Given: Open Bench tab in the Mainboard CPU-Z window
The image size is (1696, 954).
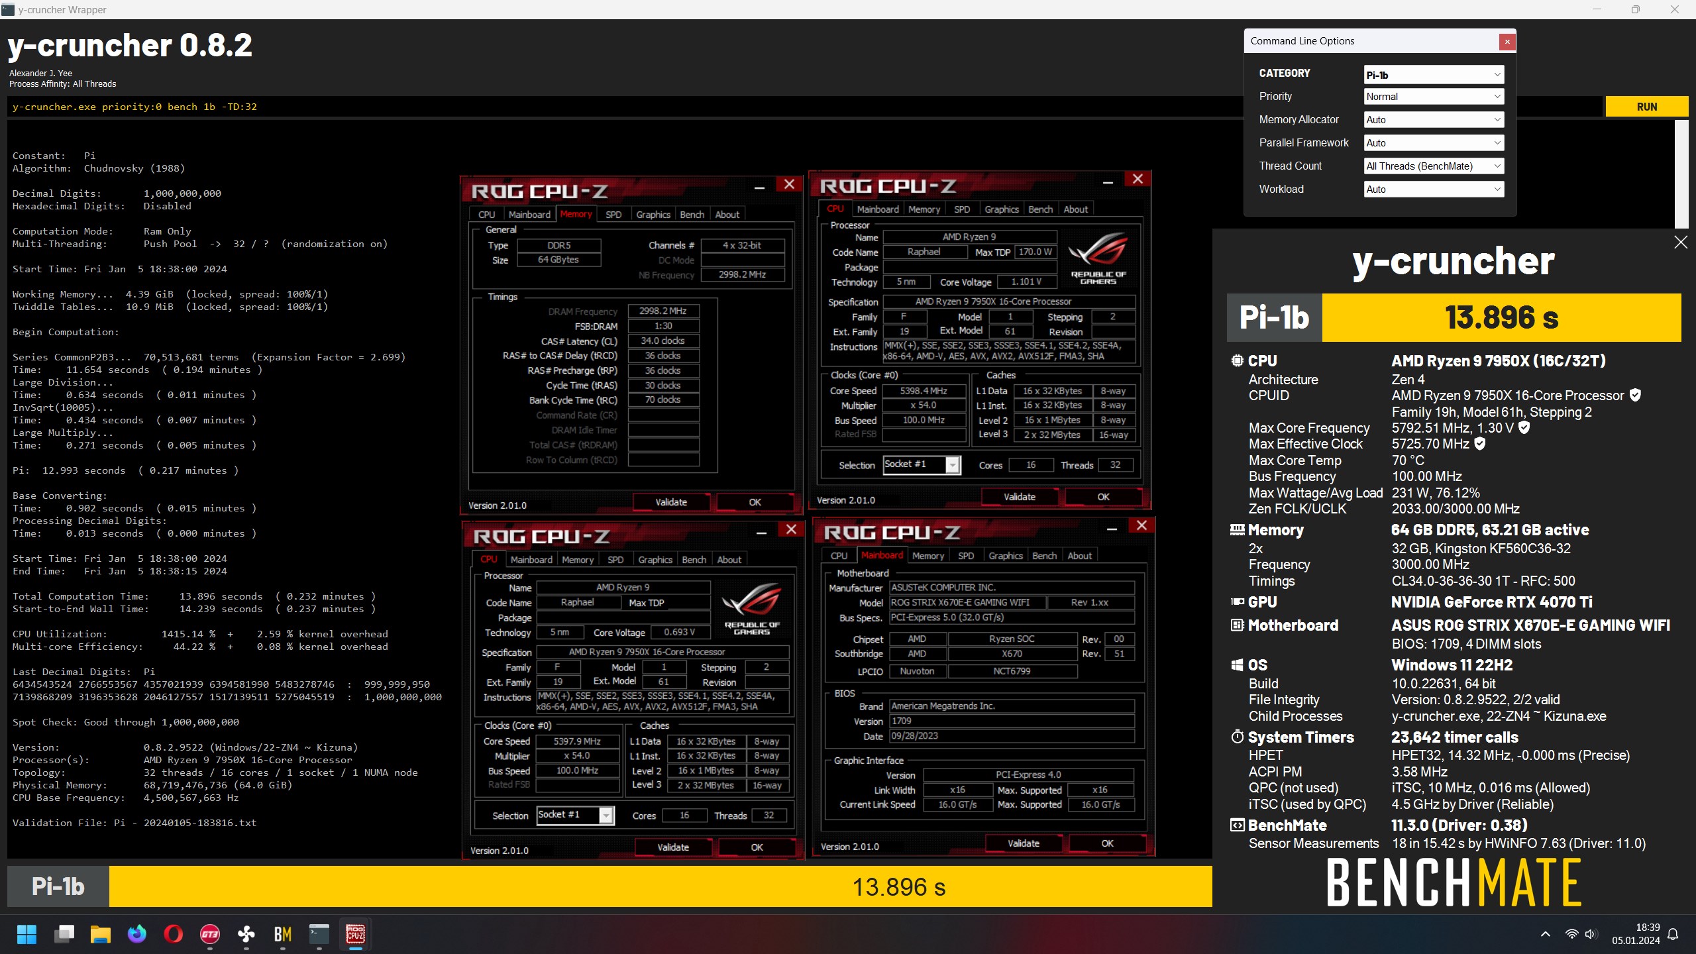Looking at the screenshot, I should (1044, 556).
